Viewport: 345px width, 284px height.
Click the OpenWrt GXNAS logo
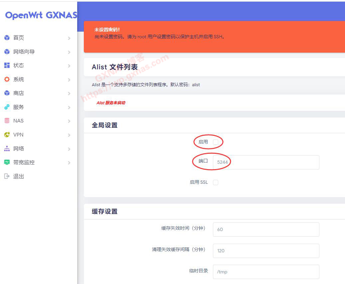(x=40, y=15)
